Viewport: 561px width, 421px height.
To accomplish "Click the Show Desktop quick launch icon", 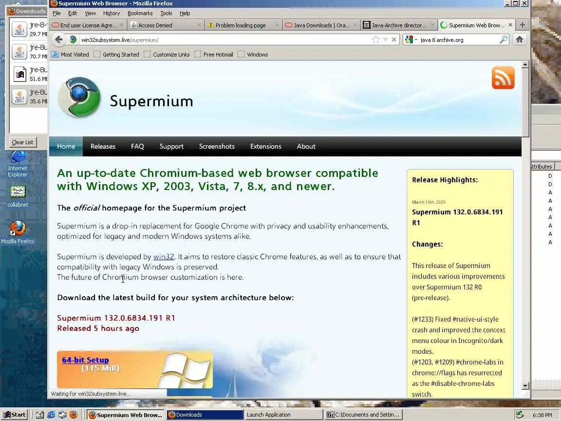I will [x=40, y=415].
